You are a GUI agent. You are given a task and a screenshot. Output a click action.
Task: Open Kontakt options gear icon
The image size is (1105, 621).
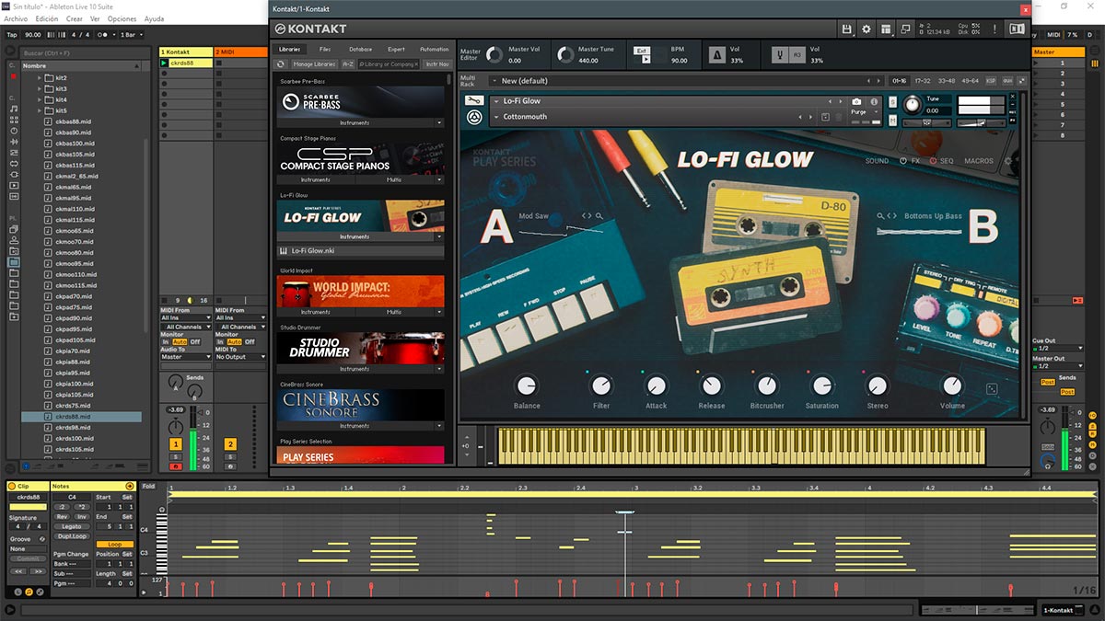866,29
